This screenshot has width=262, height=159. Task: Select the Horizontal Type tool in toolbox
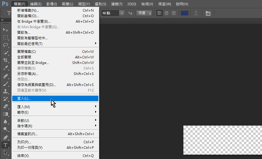click(x=6, y=145)
